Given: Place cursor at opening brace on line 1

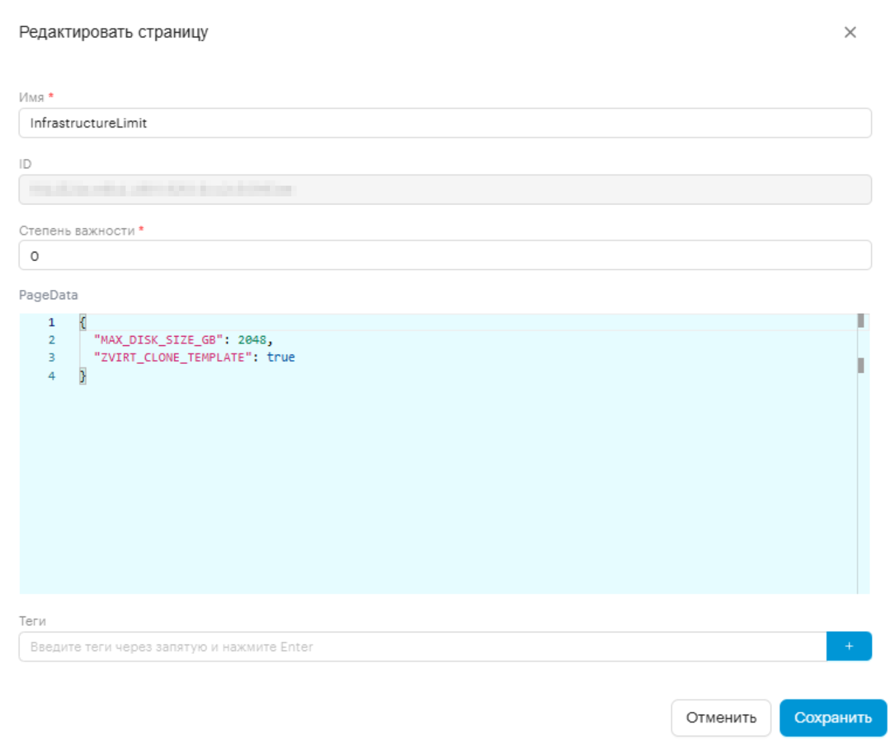Looking at the screenshot, I should pyautogui.click(x=83, y=322).
